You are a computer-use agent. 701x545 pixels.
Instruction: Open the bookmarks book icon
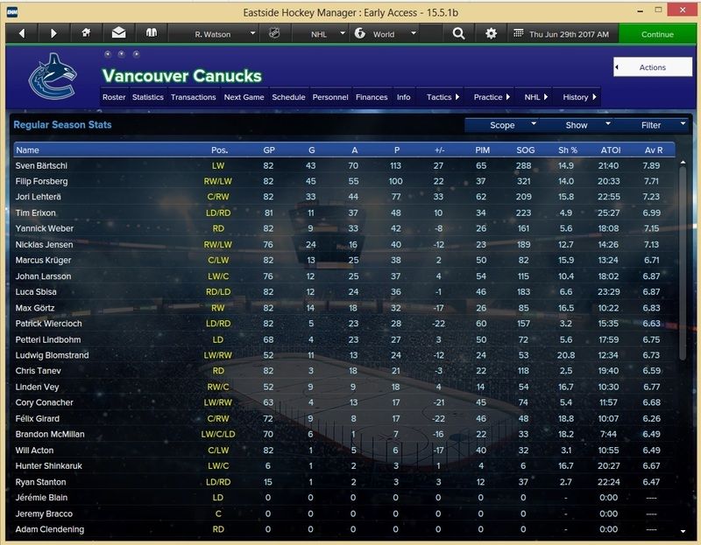(x=152, y=33)
